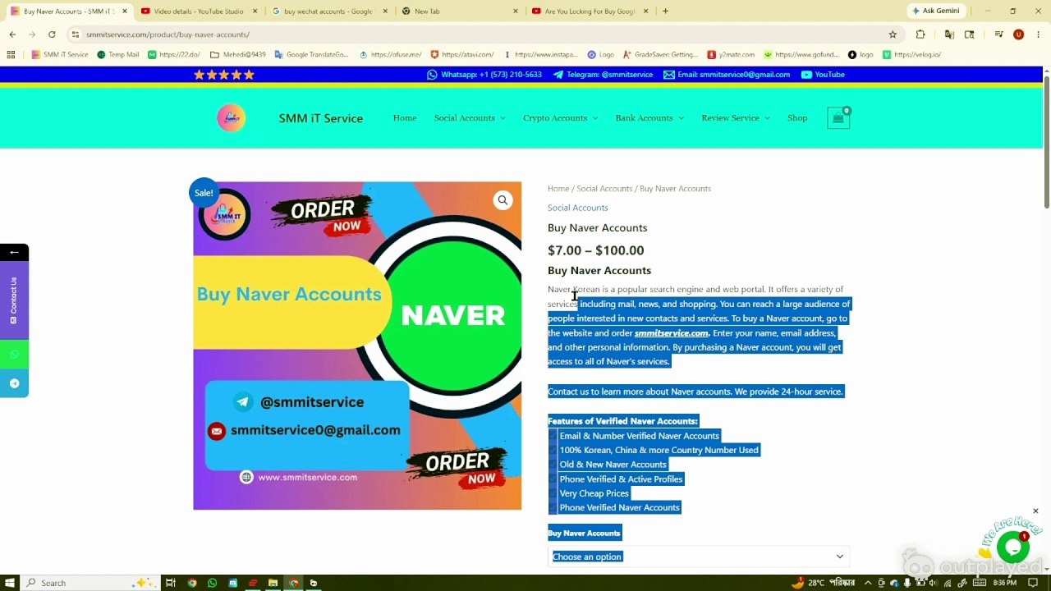Switch to the buy wechat accounts Google tab

pos(328,11)
